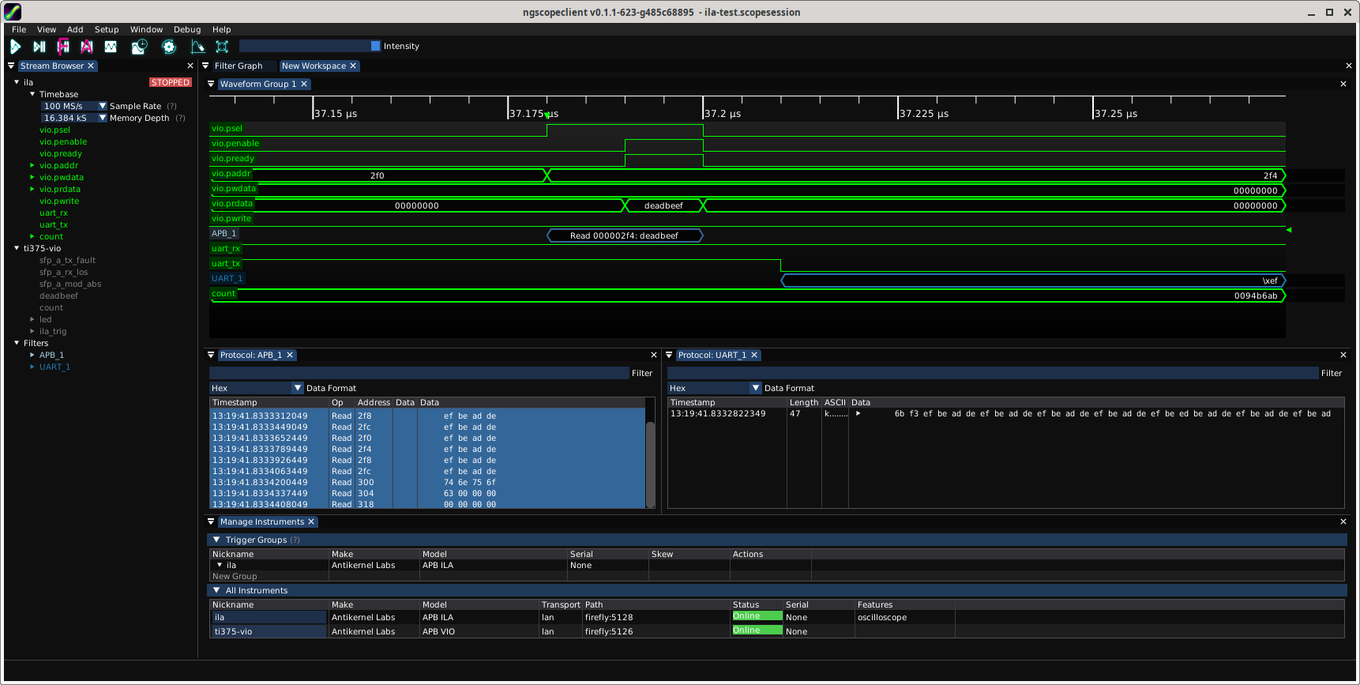Select the ti375-vio instrument nickname field
The height and width of the screenshot is (685, 1360).
click(269, 632)
